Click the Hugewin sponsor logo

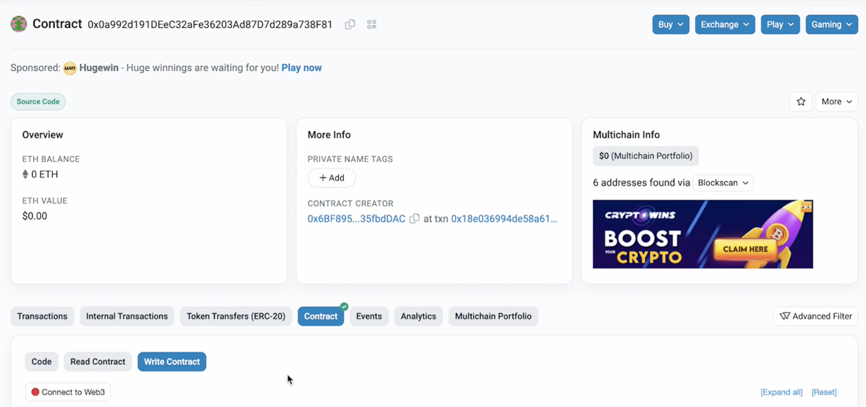coord(70,68)
